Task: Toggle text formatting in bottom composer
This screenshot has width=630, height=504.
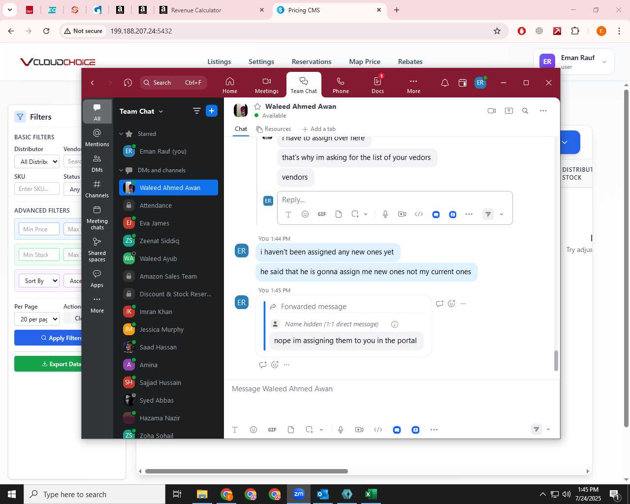Action: (x=235, y=430)
